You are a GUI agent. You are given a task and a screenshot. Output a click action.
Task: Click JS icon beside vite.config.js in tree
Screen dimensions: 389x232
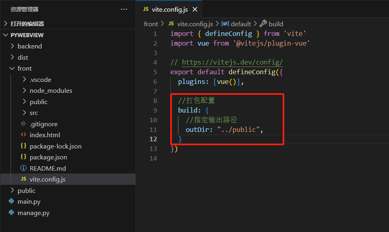click(23, 179)
